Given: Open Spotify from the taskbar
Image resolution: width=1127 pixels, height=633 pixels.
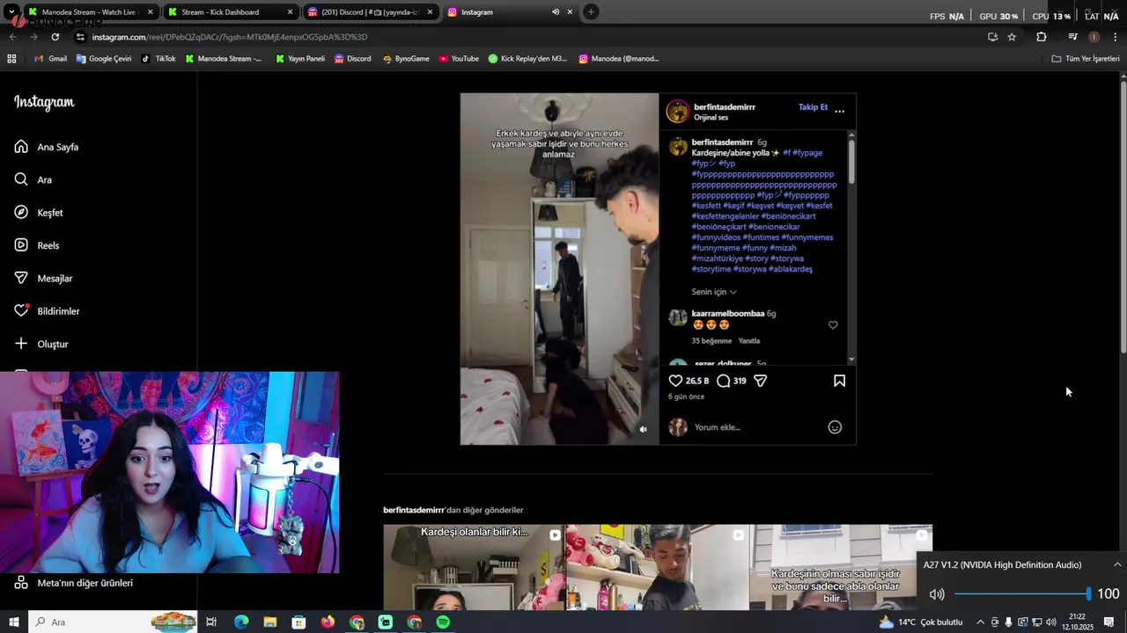Looking at the screenshot, I should tap(443, 622).
